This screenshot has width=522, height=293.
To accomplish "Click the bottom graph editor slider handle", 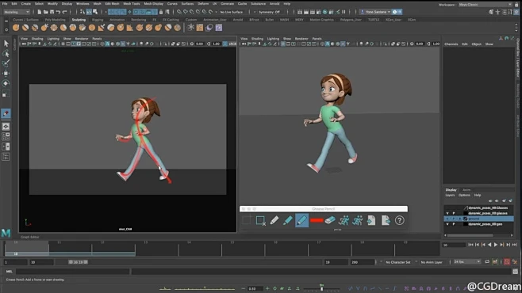I will 321,289.
